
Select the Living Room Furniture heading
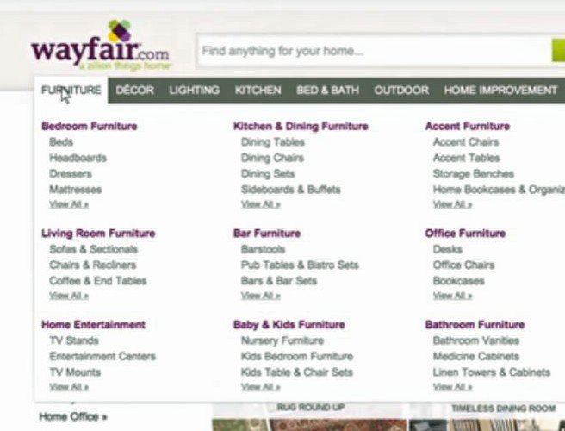(x=98, y=234)
